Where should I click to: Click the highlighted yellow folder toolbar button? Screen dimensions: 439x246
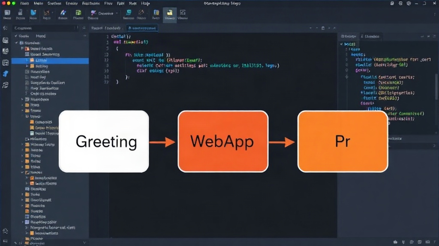(x=170, y=15)
